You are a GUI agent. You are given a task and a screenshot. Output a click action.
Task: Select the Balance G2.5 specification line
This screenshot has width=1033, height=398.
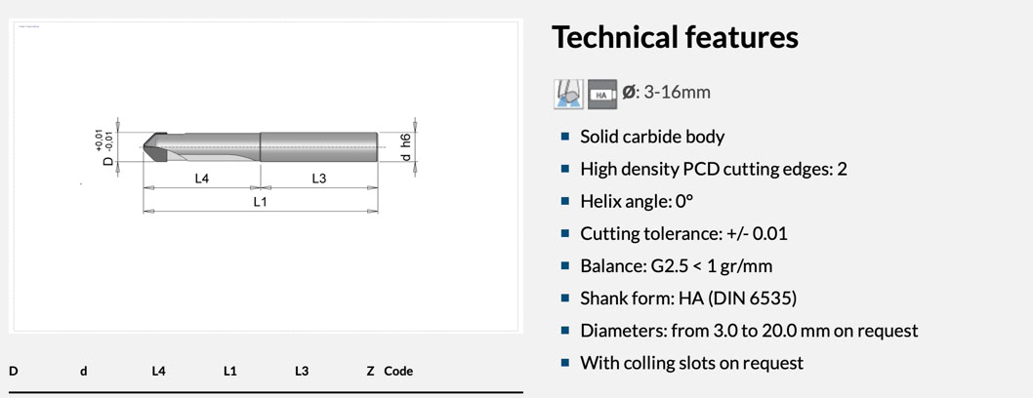pyautogui.click(x=676, y=265)
